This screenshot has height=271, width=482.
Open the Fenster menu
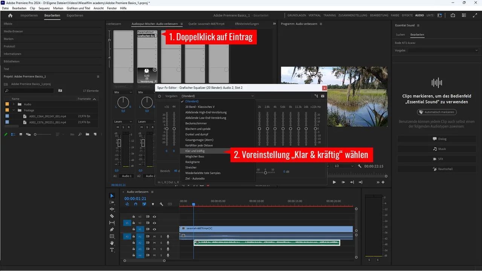coord(112,8)
